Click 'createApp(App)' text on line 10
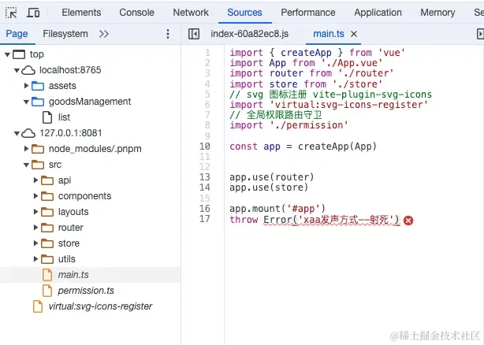Viewport: 484px width, 345px height. 337,147
